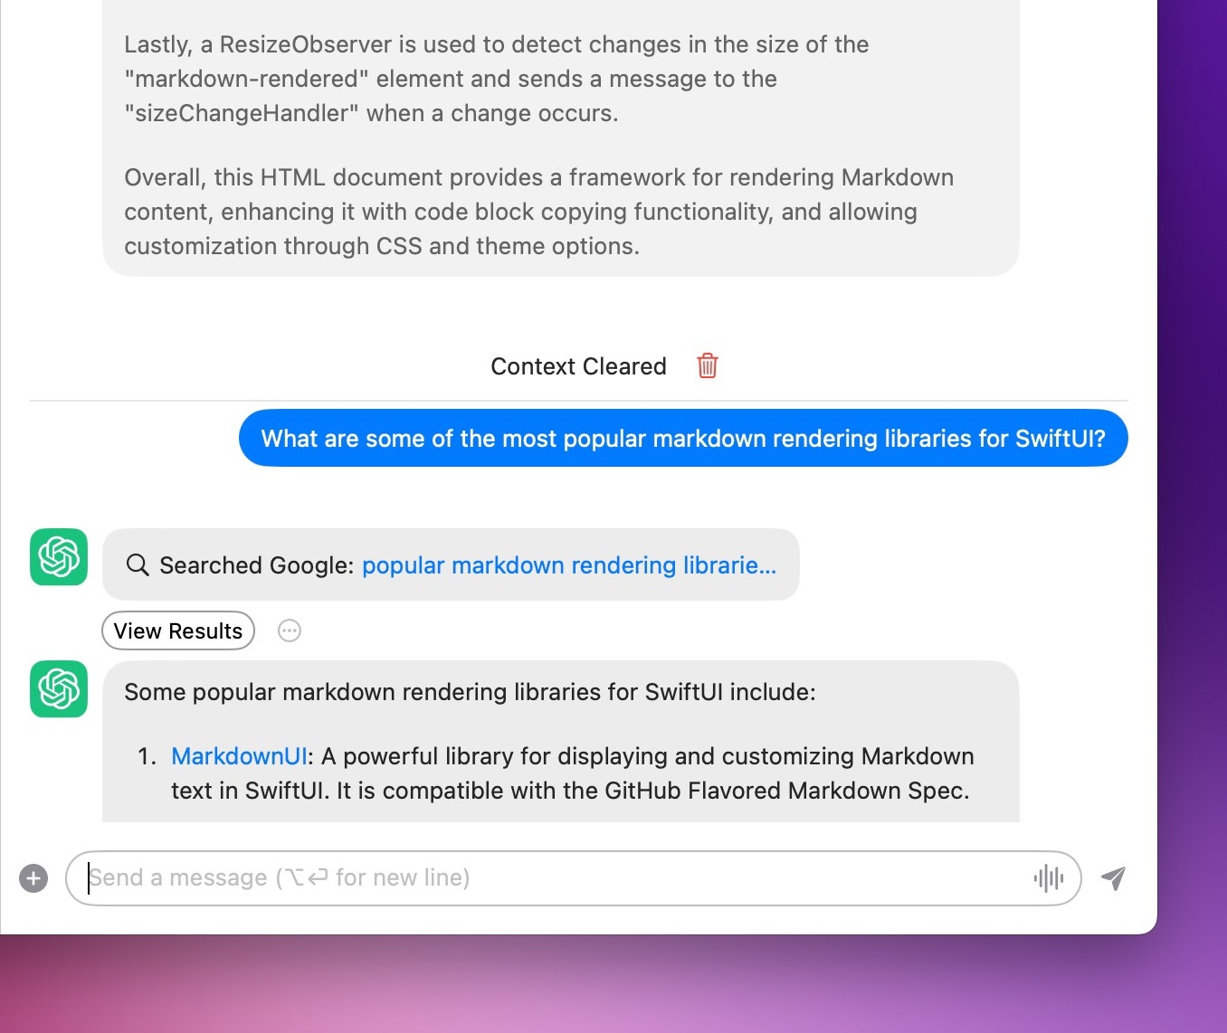The image size is (1227, 1033).
Task: Open the MarkdownUI link
Action: 239,756
